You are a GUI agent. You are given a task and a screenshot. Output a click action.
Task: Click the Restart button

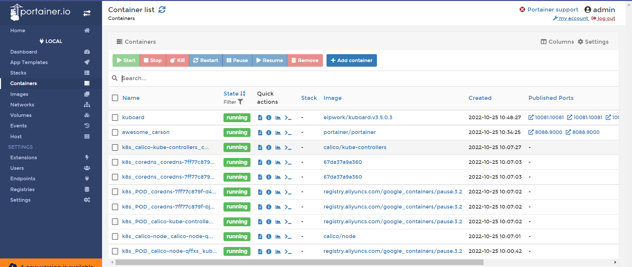[206, 60]
